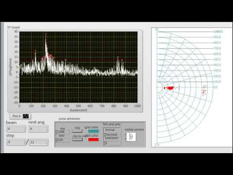The image size is (233, 175).
Task: Click the min value stepper arrows
Action: (56, 140)
